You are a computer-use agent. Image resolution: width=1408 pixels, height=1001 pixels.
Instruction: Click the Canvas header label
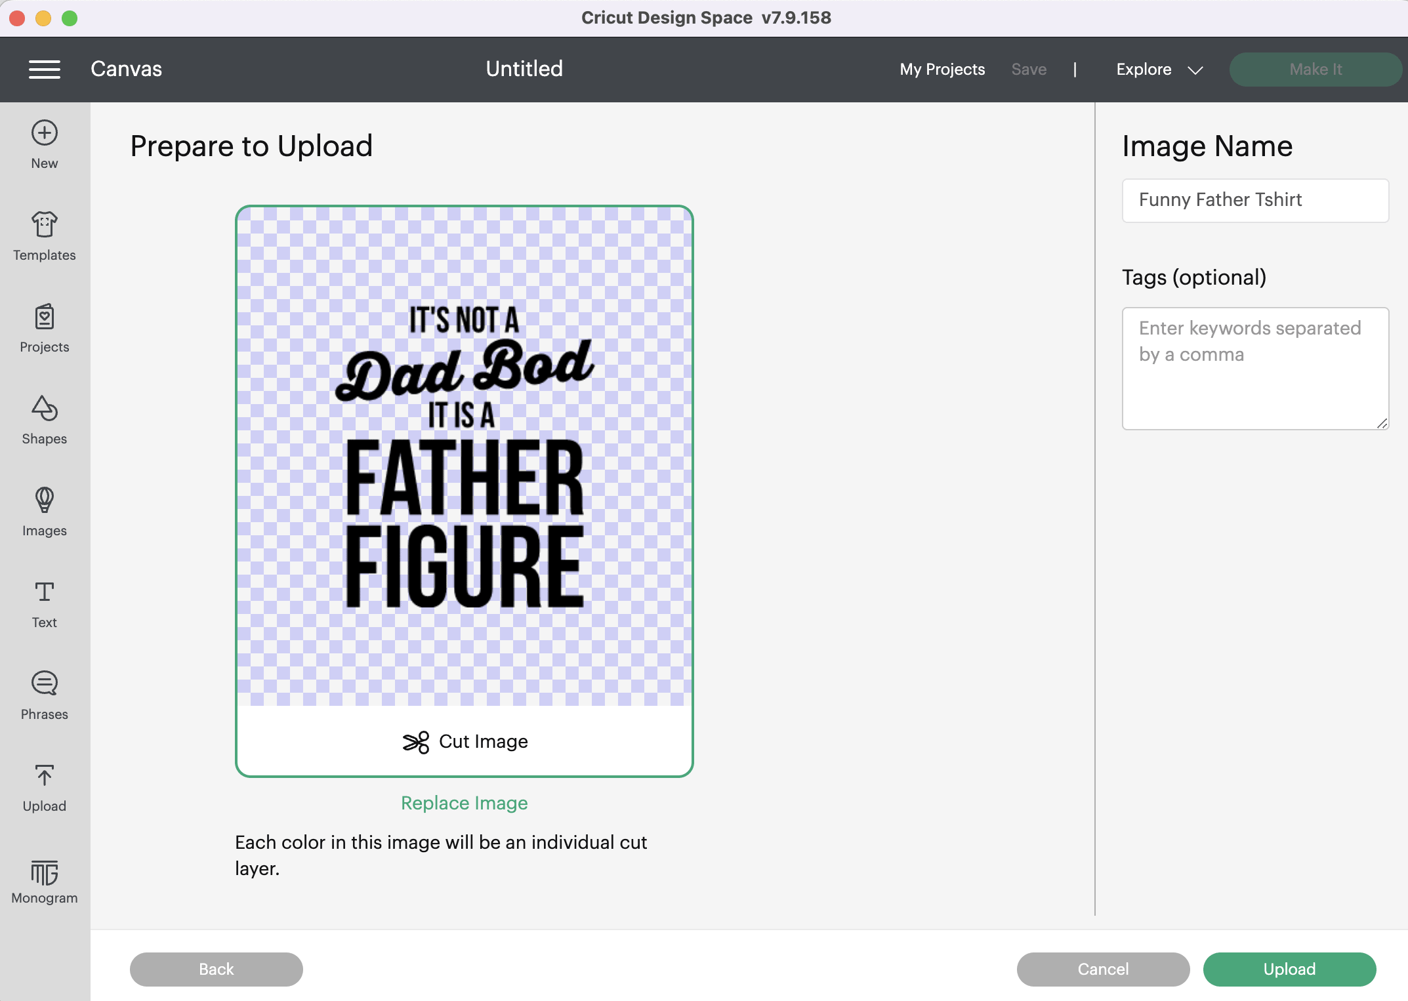point(126,69)
